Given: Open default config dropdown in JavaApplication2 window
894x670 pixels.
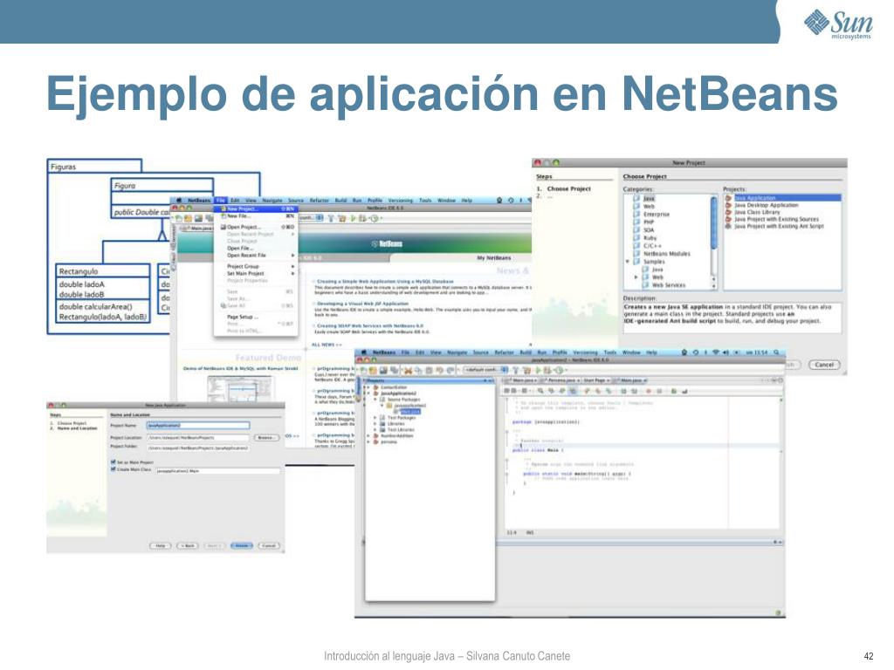Looking at the screenshot, I should pos(485,370).
